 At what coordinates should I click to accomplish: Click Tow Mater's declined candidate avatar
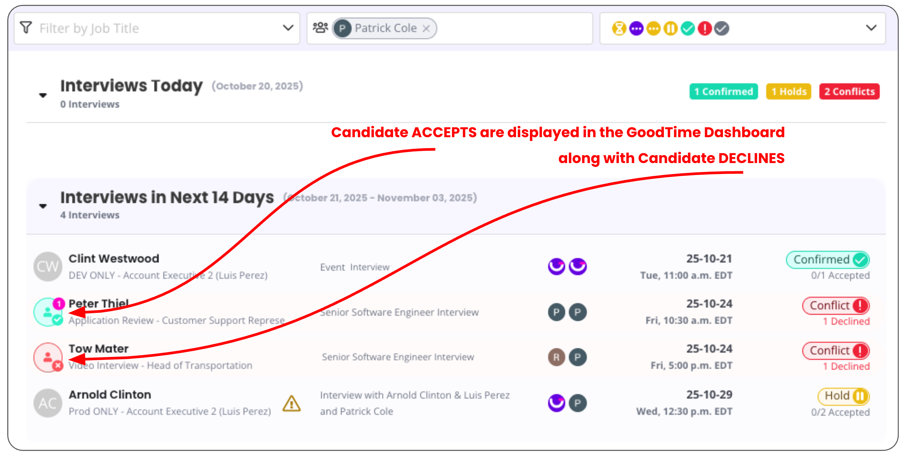point(48,357)
